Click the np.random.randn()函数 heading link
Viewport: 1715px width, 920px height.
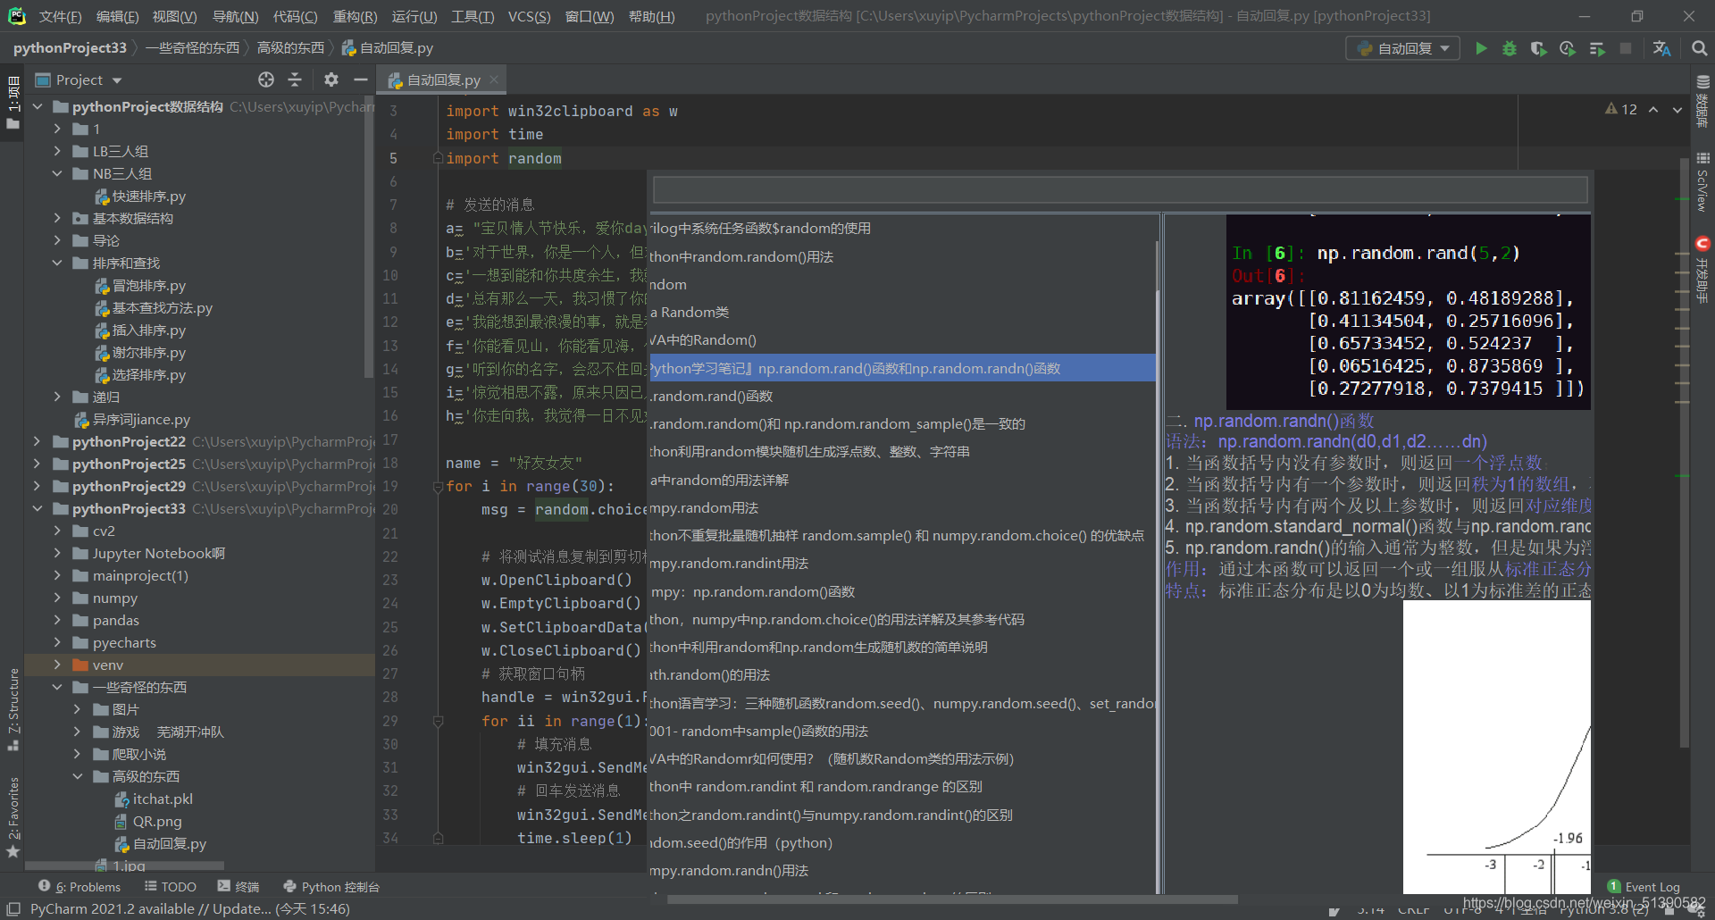point(1284,421)
